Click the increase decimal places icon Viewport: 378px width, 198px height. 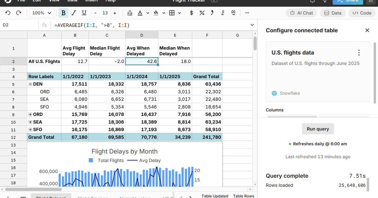tap(233, 13)
